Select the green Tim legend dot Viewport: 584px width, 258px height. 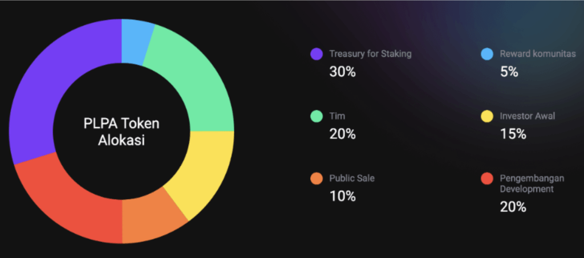(x=316, y=116)
